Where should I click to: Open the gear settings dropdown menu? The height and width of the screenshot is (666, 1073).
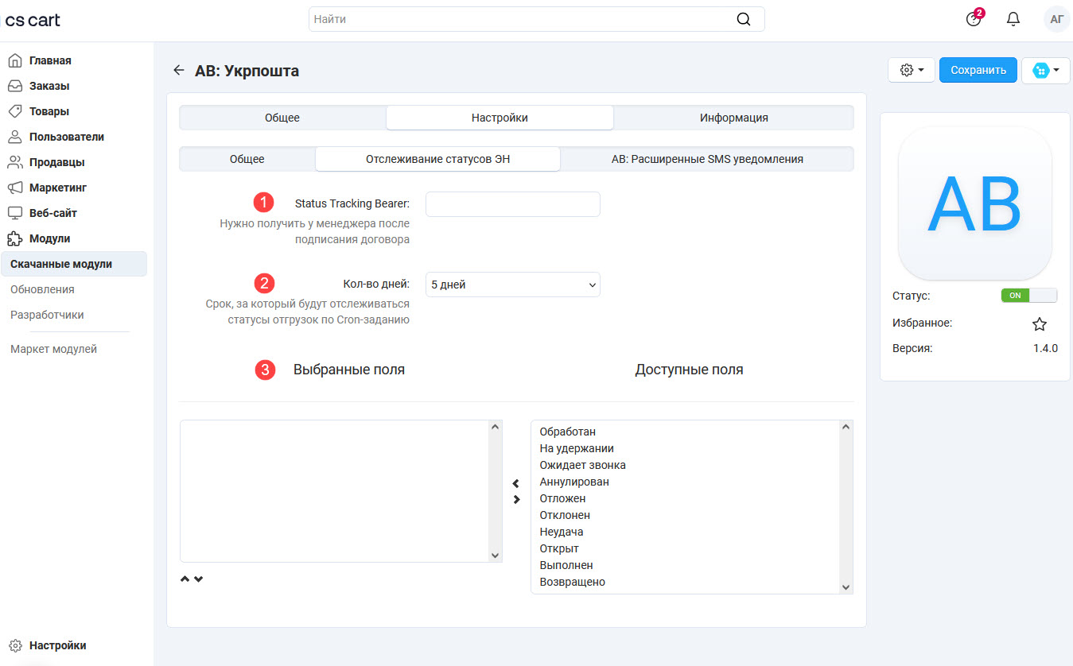point(912,70)
